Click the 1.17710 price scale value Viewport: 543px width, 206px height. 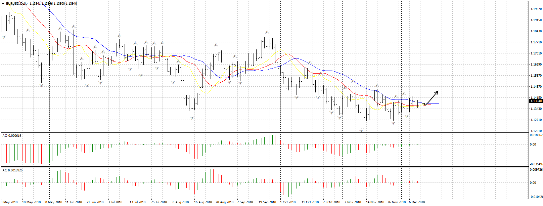pyautogui.click(x=536, y=42)
